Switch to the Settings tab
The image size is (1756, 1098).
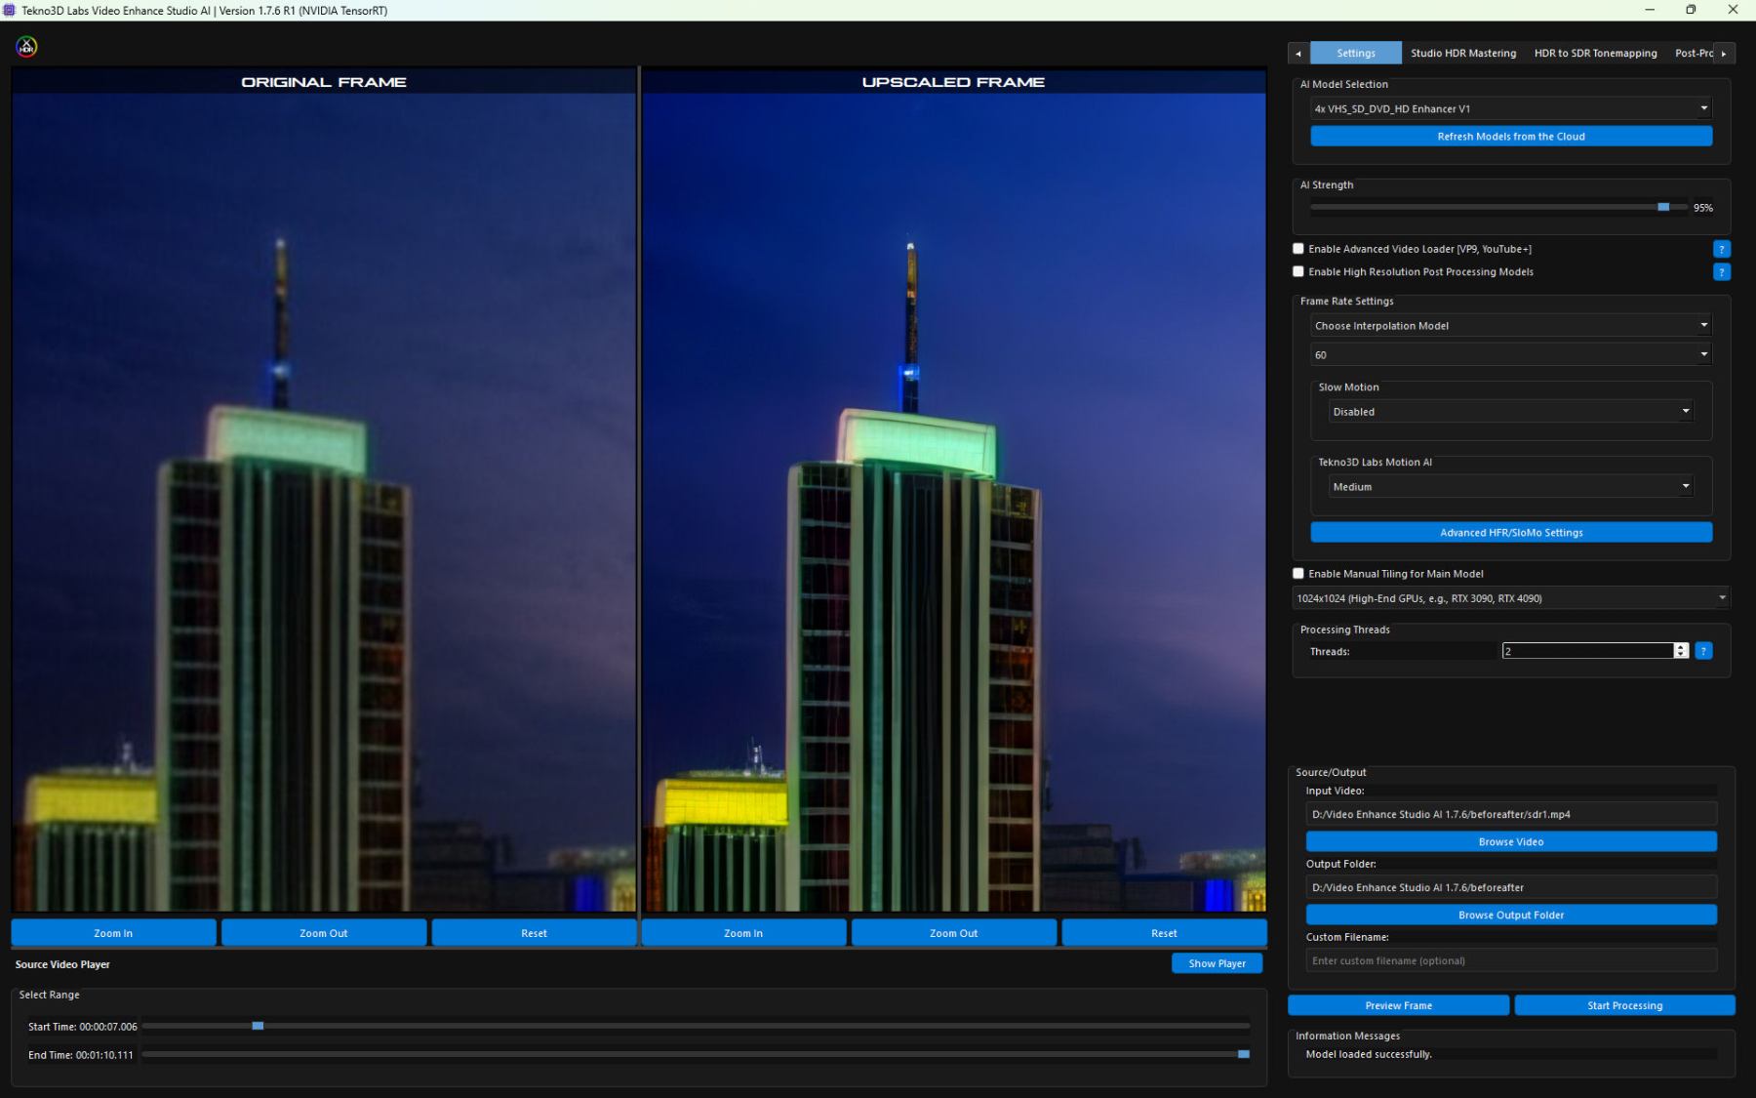point(1355,53)
